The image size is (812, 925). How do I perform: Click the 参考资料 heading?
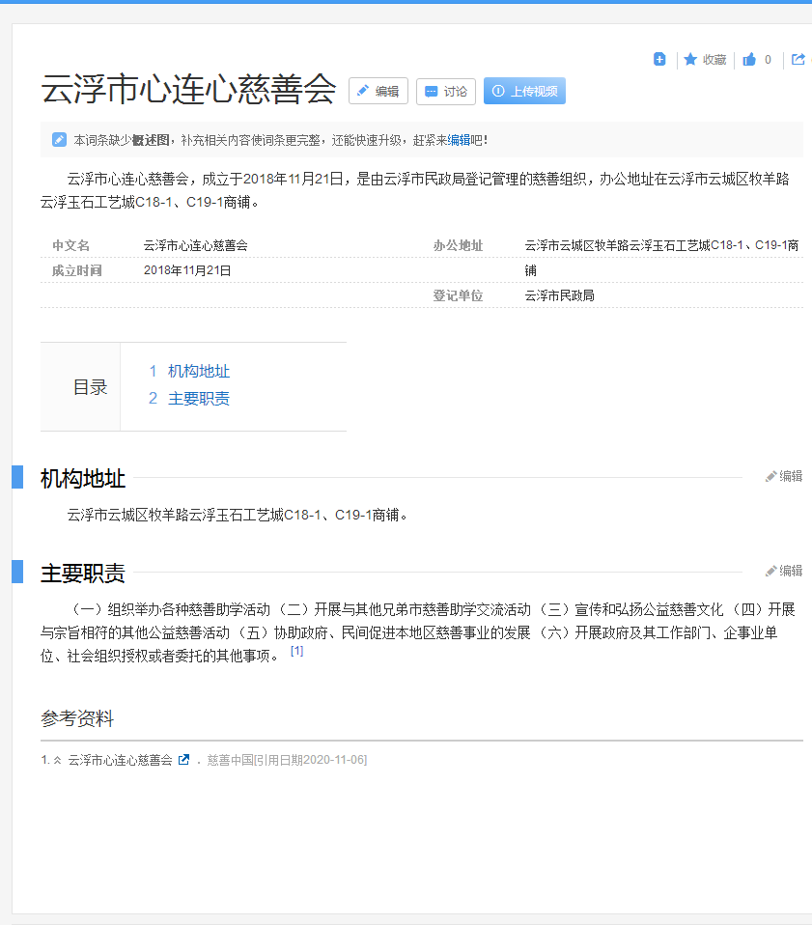(x=77, y=718)
